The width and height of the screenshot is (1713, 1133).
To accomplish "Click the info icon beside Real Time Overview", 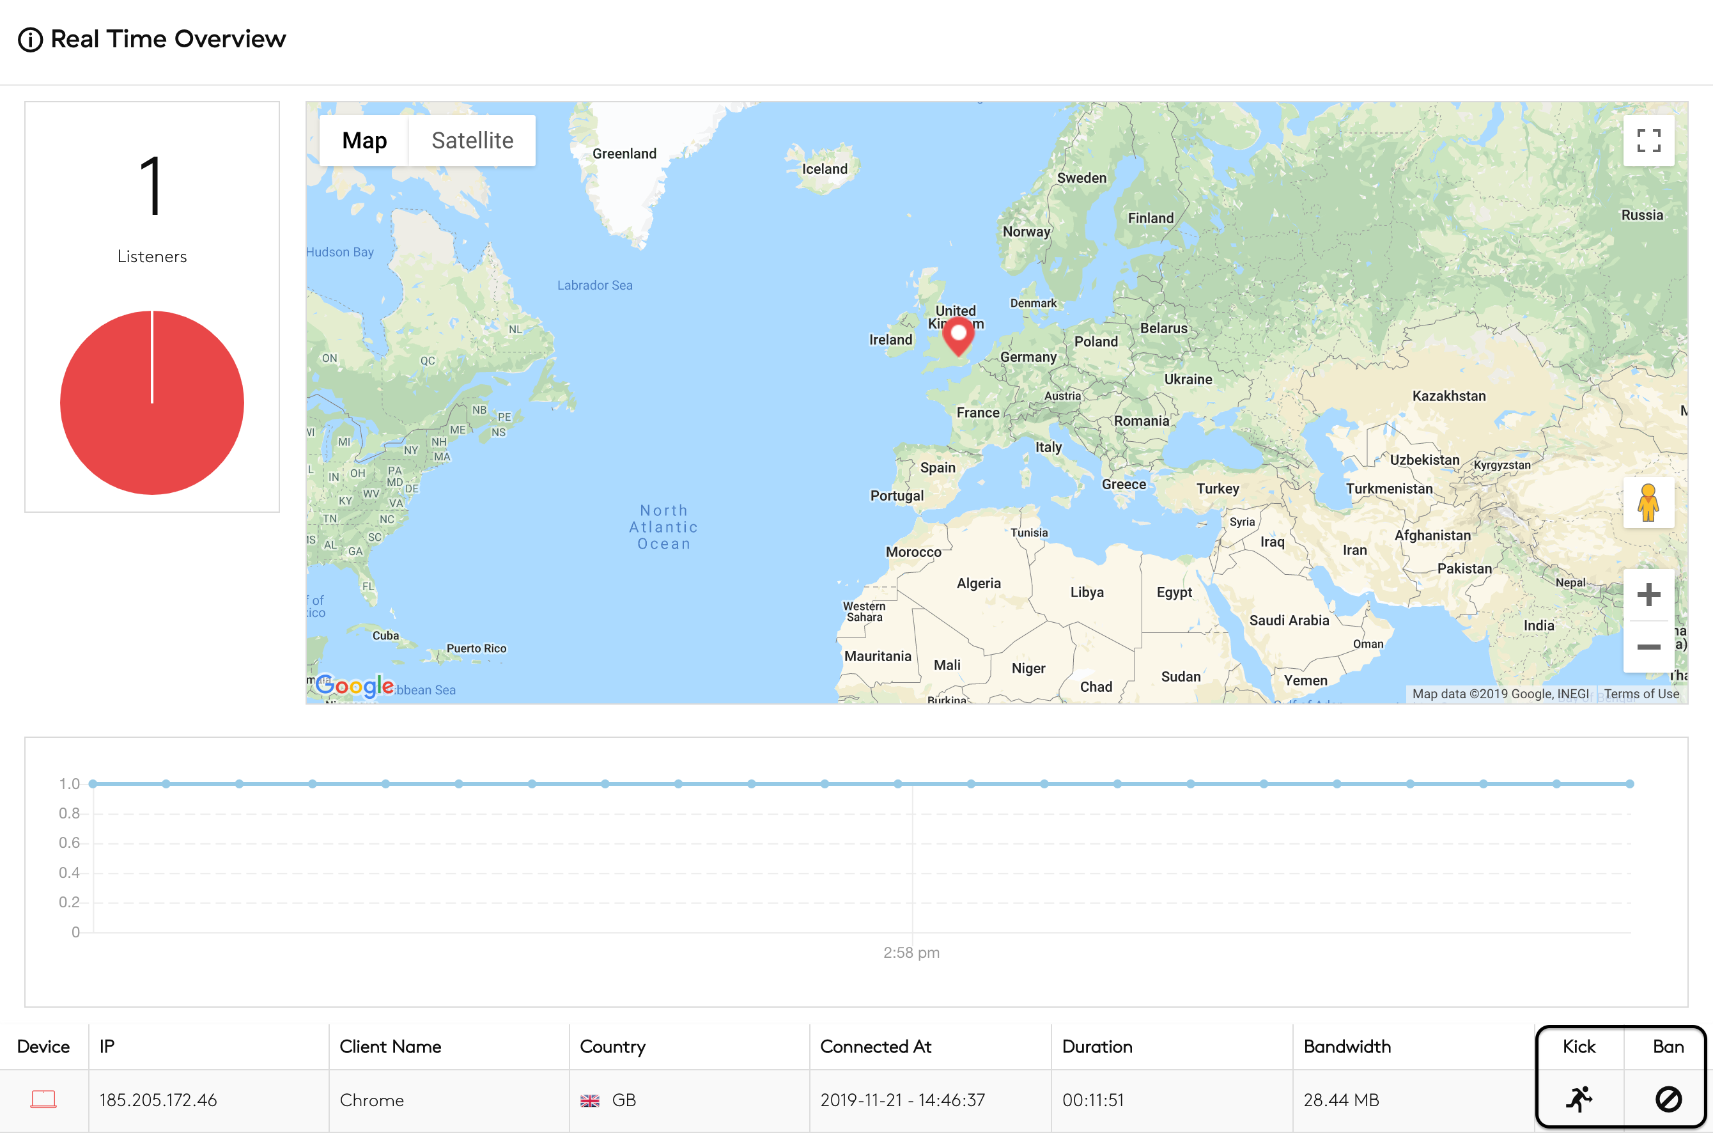I will click(x=30, y=40).
